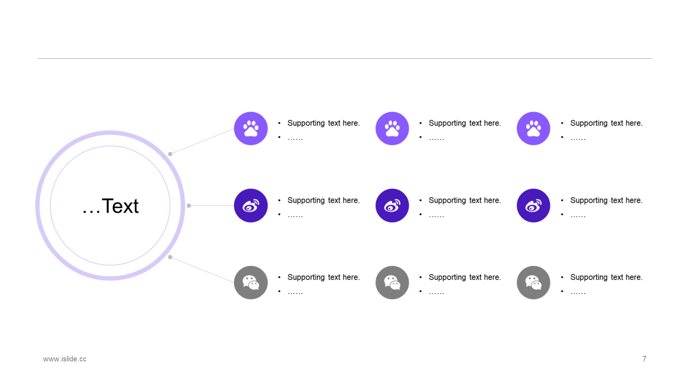Select "Supporting text here." beside middle paw icon

point(465,123)
